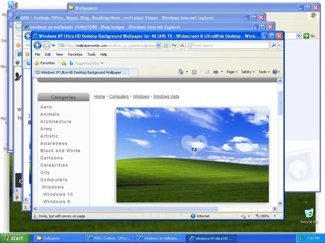
Task: Follow the Home breadcrumb link
Action: (x=99, y=96)
